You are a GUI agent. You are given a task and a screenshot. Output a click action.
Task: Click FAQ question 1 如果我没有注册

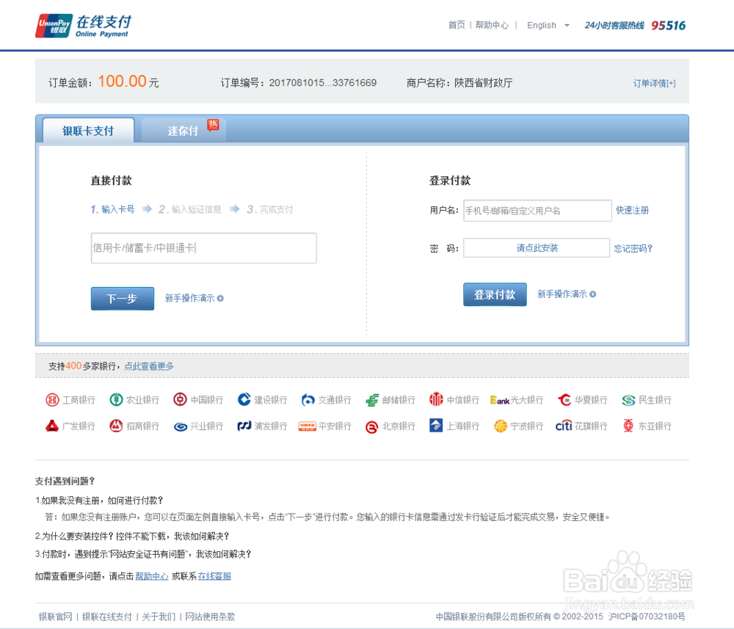(99, 501)
